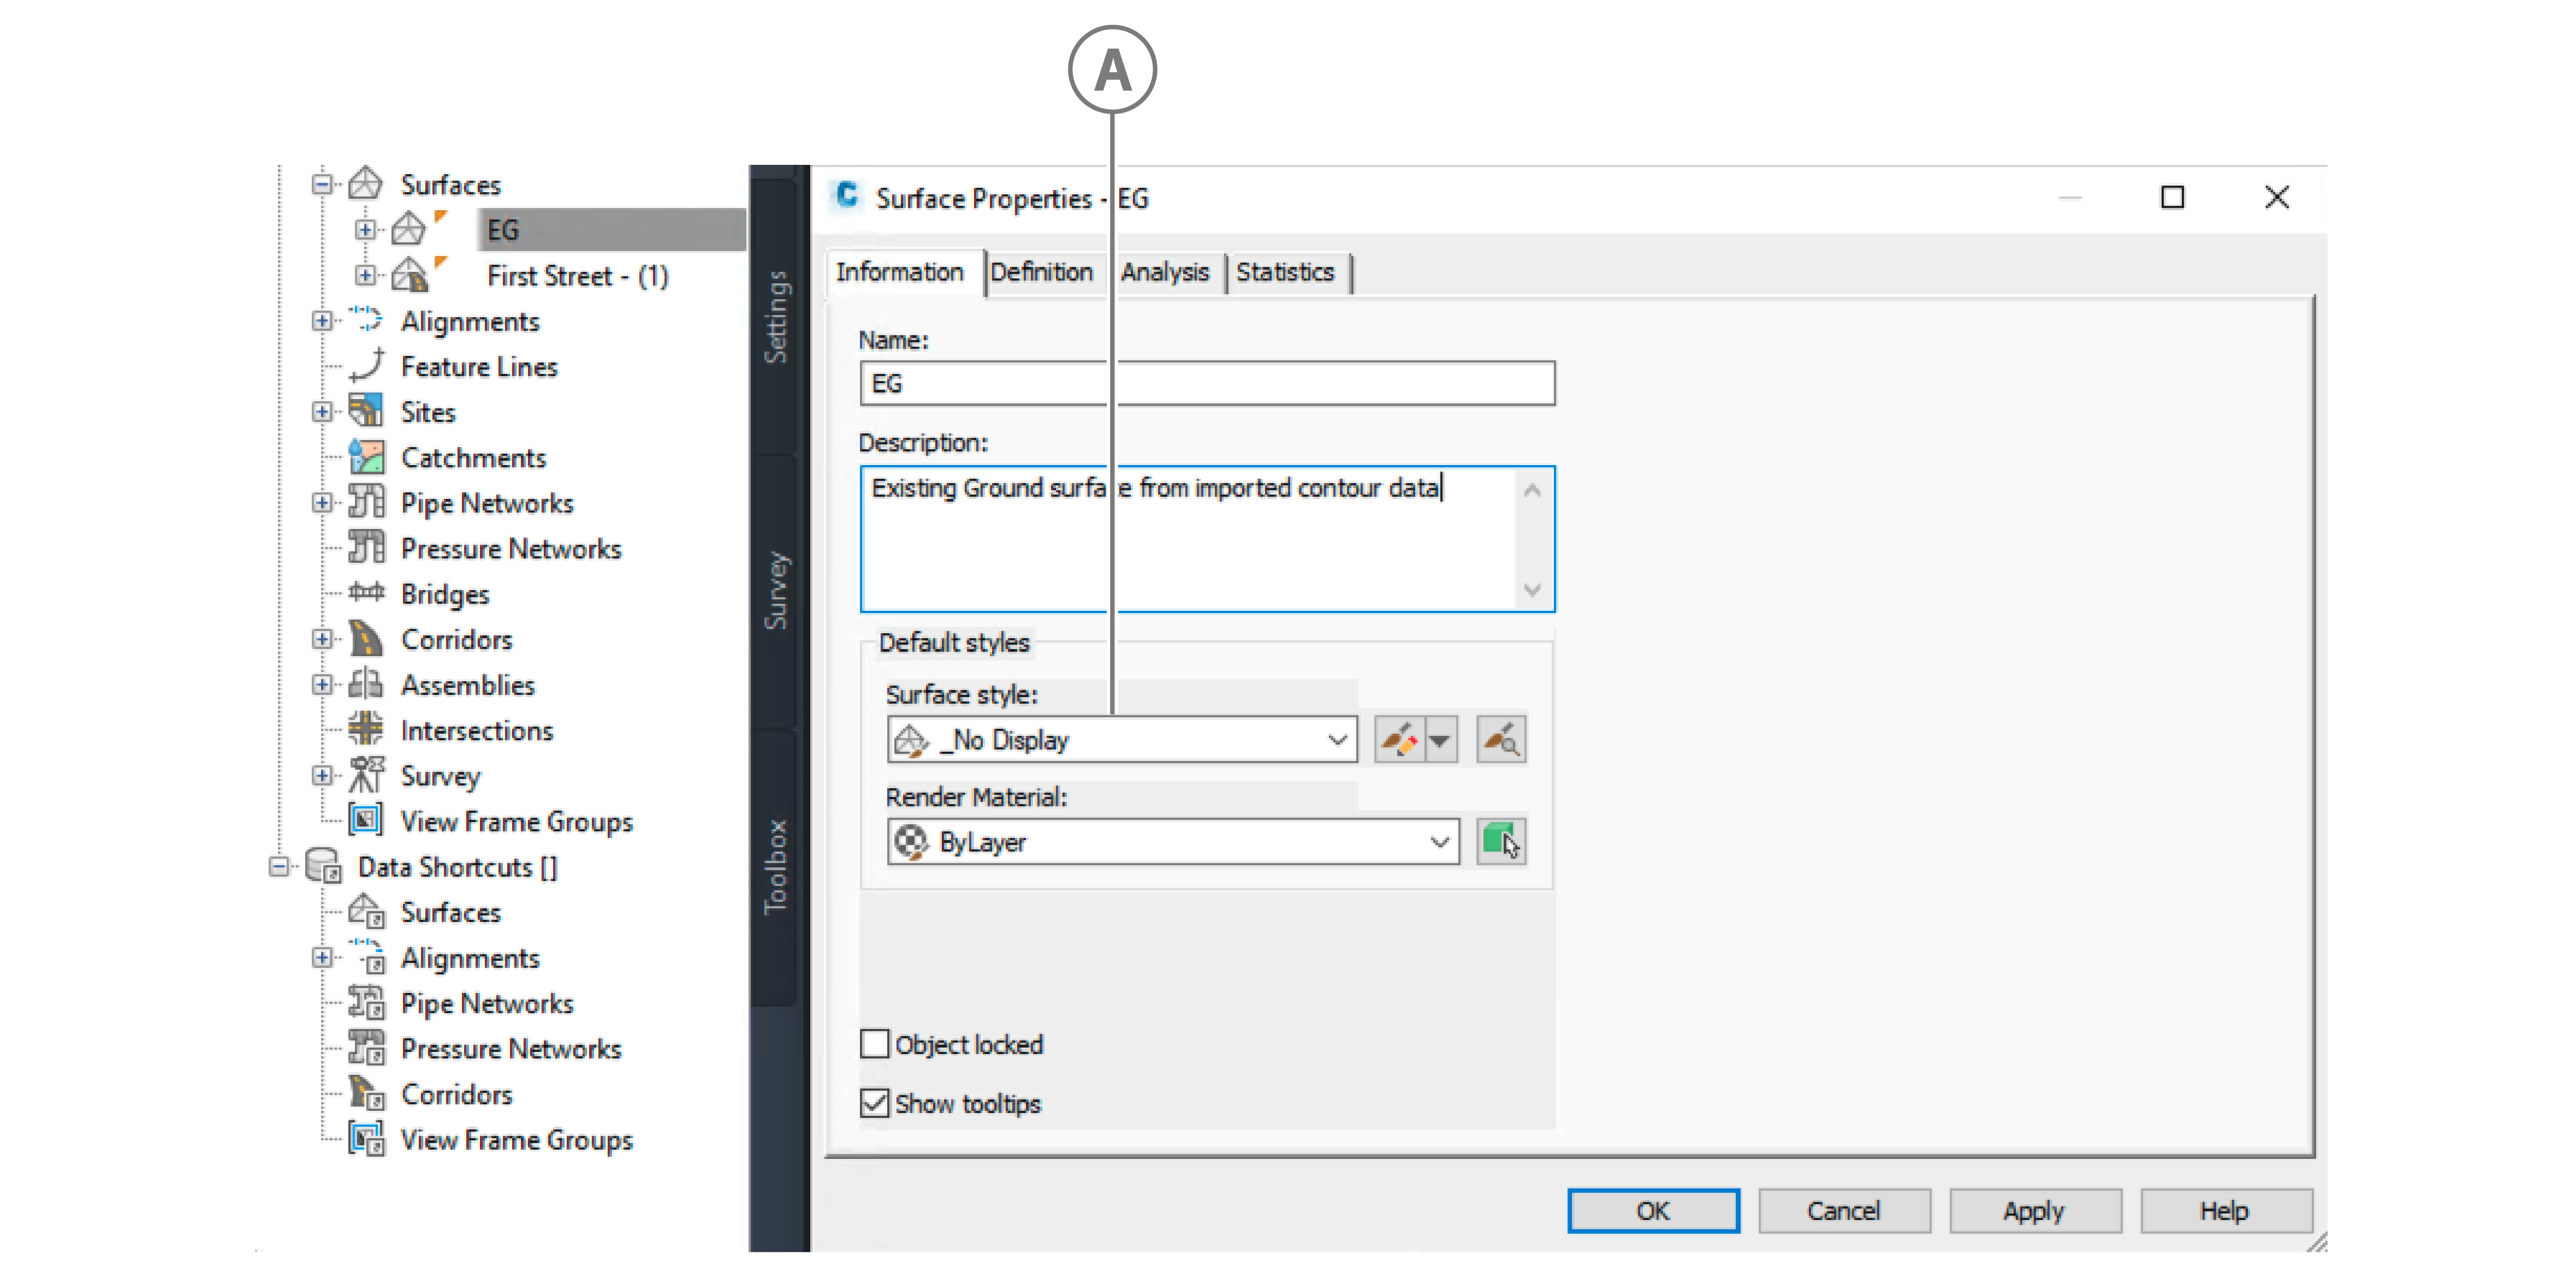Collapse the Surfaces tree node

(321, 184)
